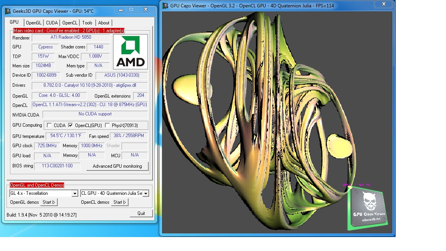
Task: Click the GPU value Cypress
Action: click(x=46, y=47)
